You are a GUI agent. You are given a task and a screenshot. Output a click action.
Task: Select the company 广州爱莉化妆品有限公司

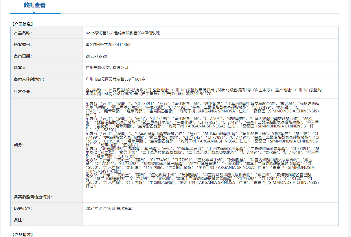coord(107,68)
